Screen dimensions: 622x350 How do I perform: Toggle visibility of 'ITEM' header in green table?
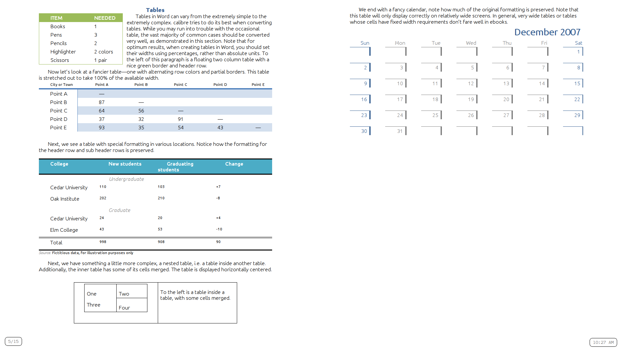[x=57, y=17]
